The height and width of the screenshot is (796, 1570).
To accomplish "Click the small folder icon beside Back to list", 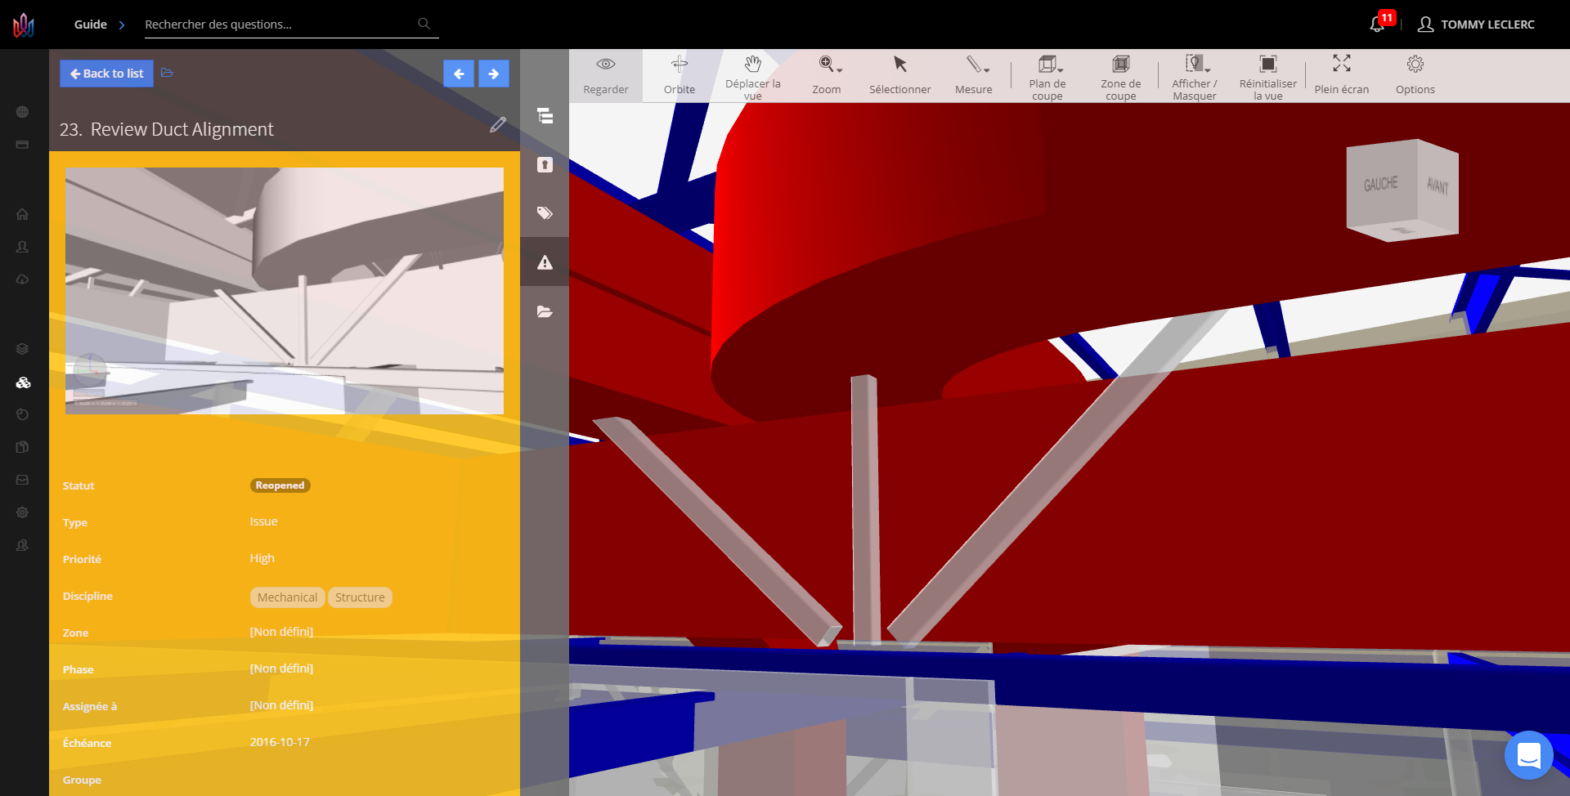I will tap(167, 73).
